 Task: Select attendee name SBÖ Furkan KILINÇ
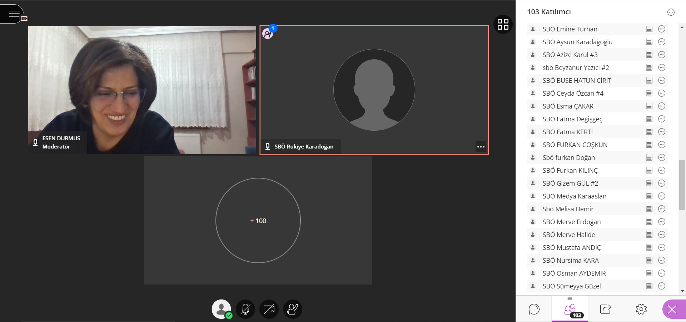[x=570, y=170]
